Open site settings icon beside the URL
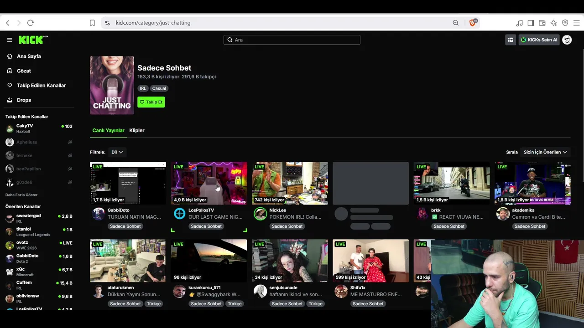584x328 pixels. tap(107, 23)
